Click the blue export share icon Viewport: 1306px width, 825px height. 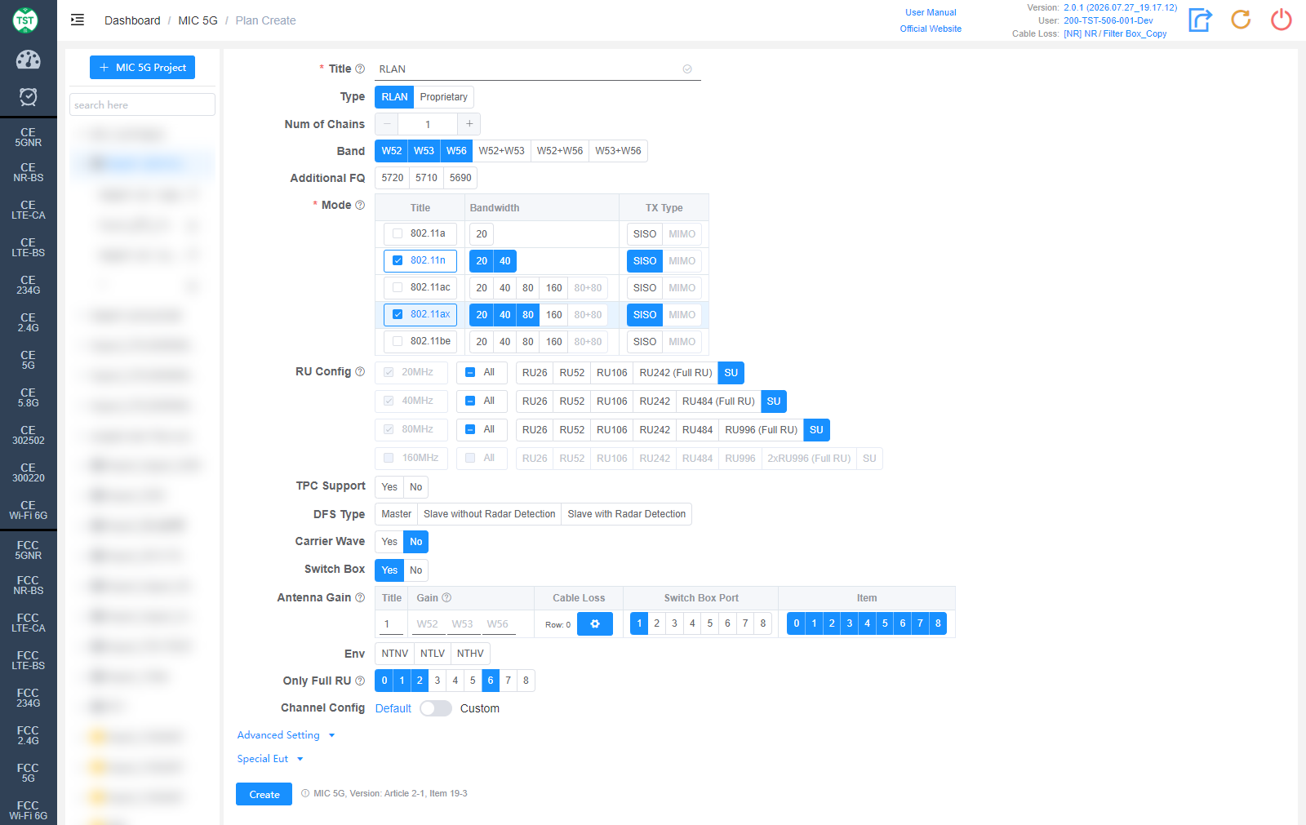[x=1200, y=20]
